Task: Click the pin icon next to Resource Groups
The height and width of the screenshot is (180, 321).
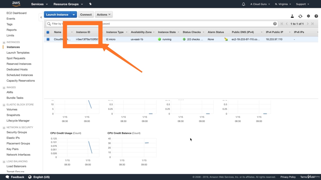Action: pyautogui.click(x=90, y=4)
